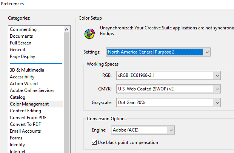Choose General in categories list

coord(17,50)
